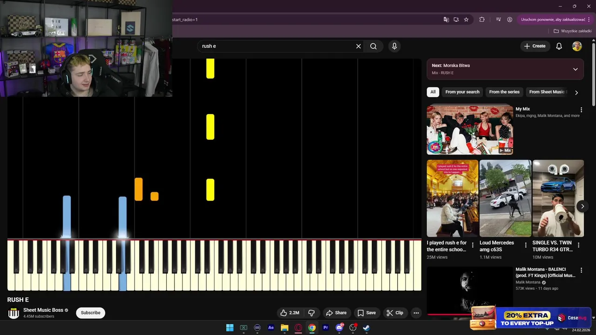This screenshot has height=335, width=596.
Task: Open options for Loud Mercedes short
Action: tap(526, 245)
